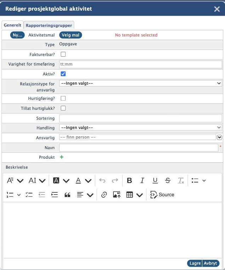Insert a table
Viewport: 225px width, 270px height.
129,195
